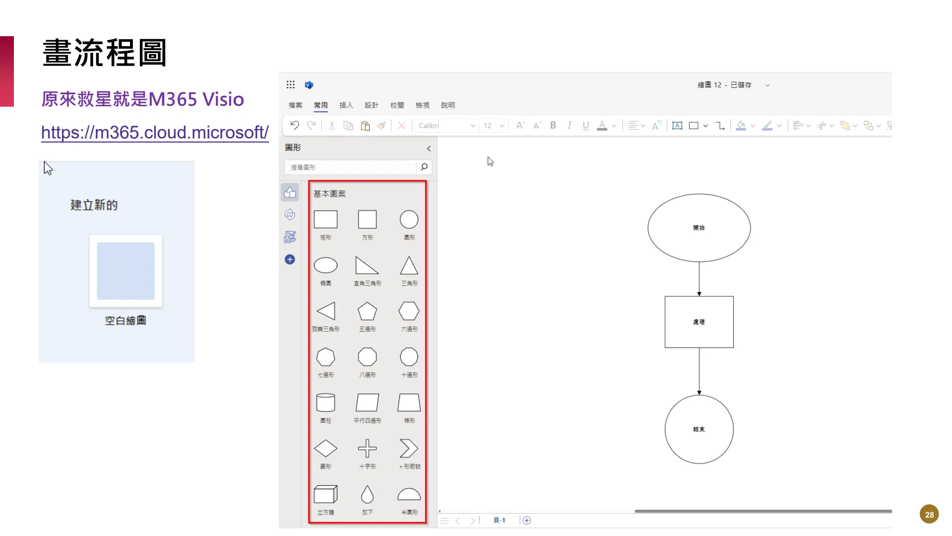This screenshot has height=536, width=952.
Task: Click the search magnifier icon
Action: [424, 167]
